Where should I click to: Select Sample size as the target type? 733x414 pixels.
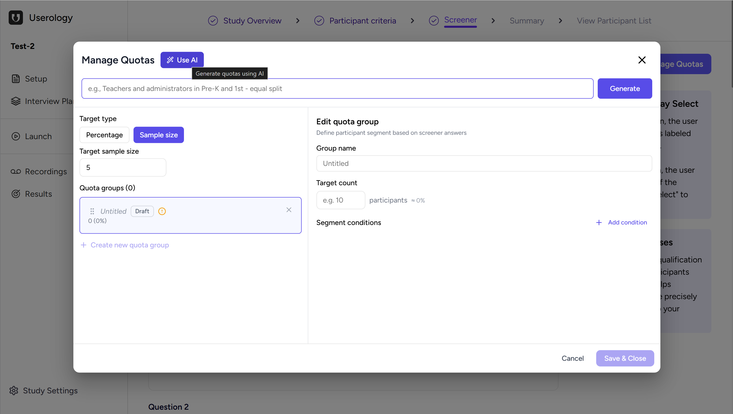[x=158, y=135]
